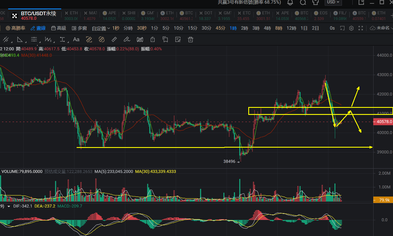This screenshot has width=393, height=236.
Task: Switch to the 1日 timeframe
Action: [x=304, y=28]
